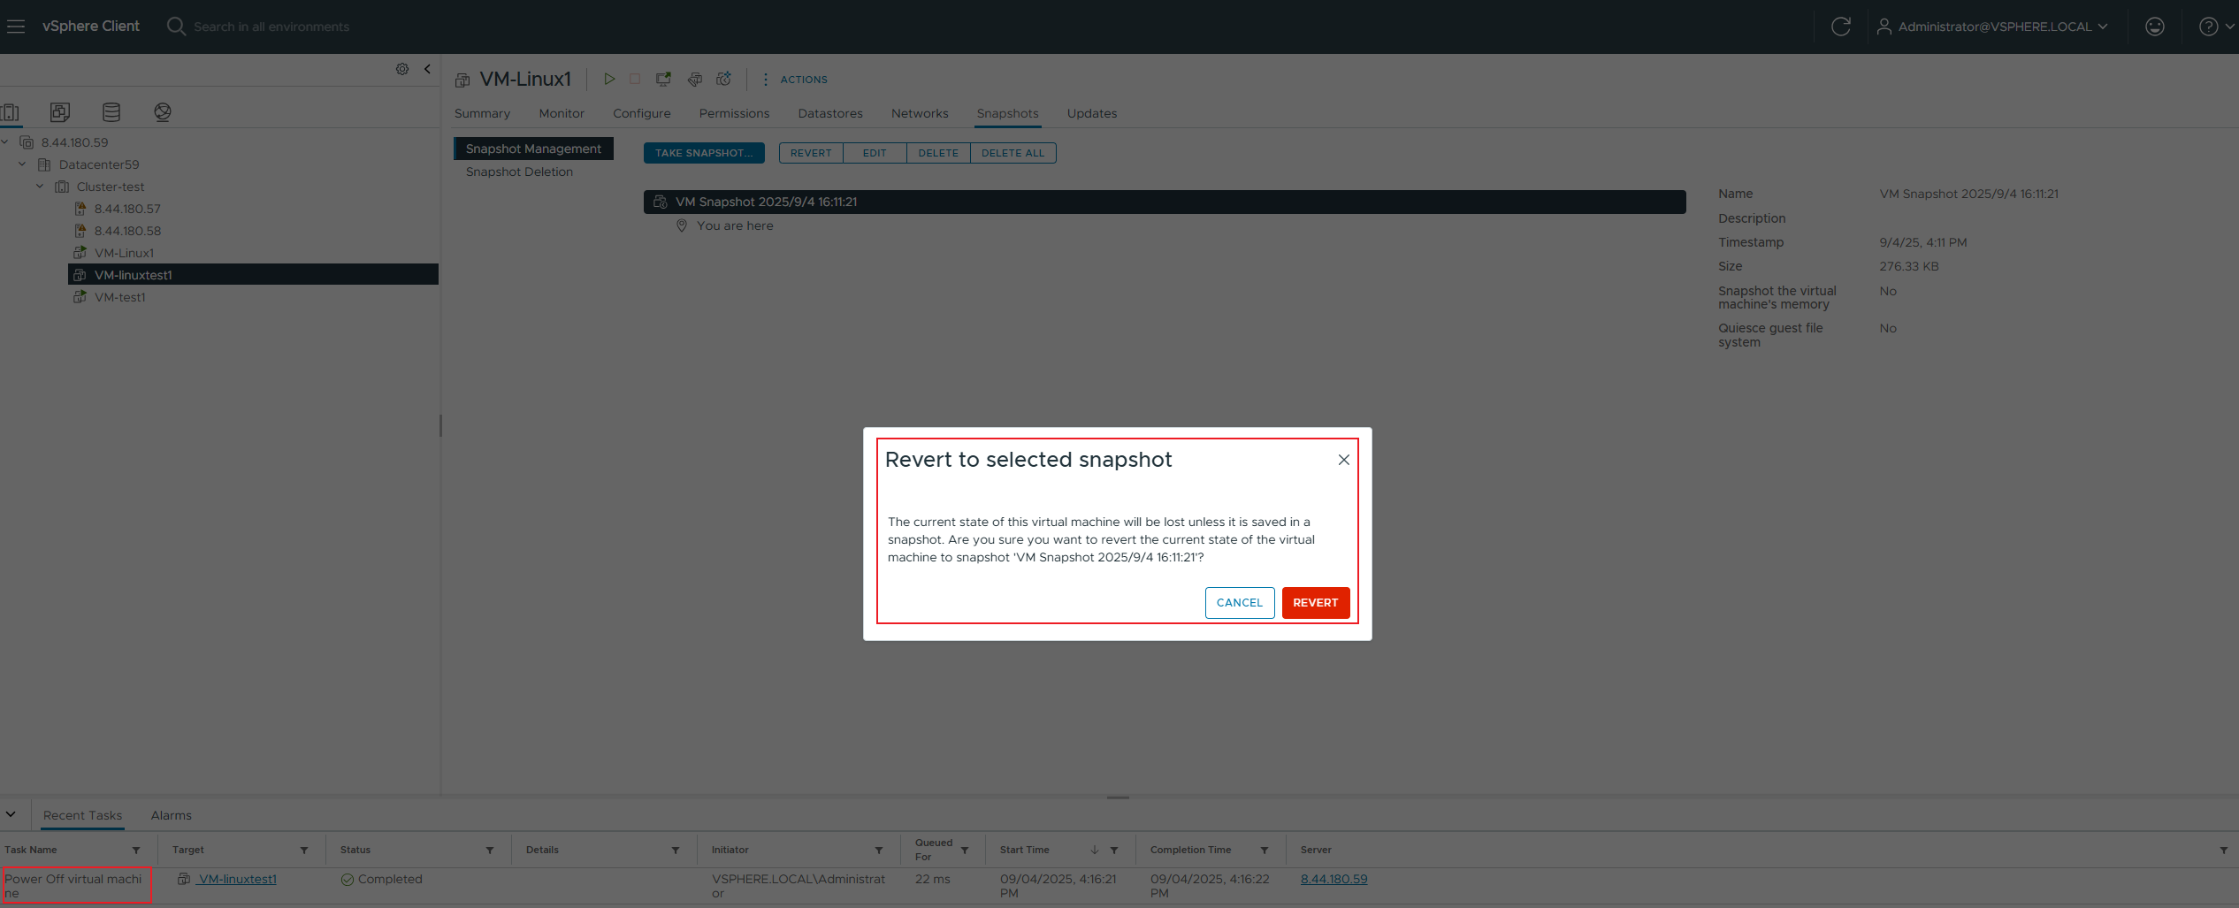2239x908 pixels.
Task: Click the REVERT toolbar button
Action: click(x=811, y=153)
